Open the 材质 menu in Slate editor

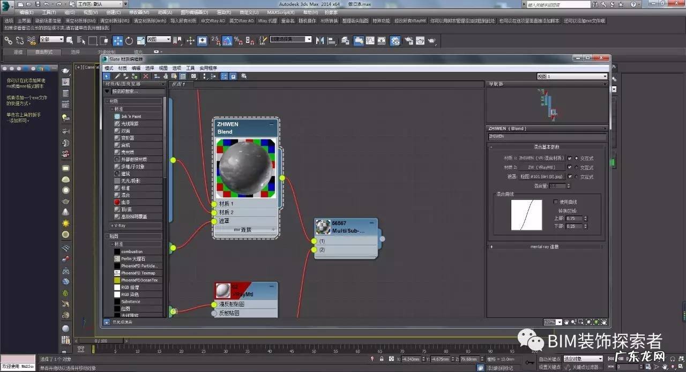123,68
